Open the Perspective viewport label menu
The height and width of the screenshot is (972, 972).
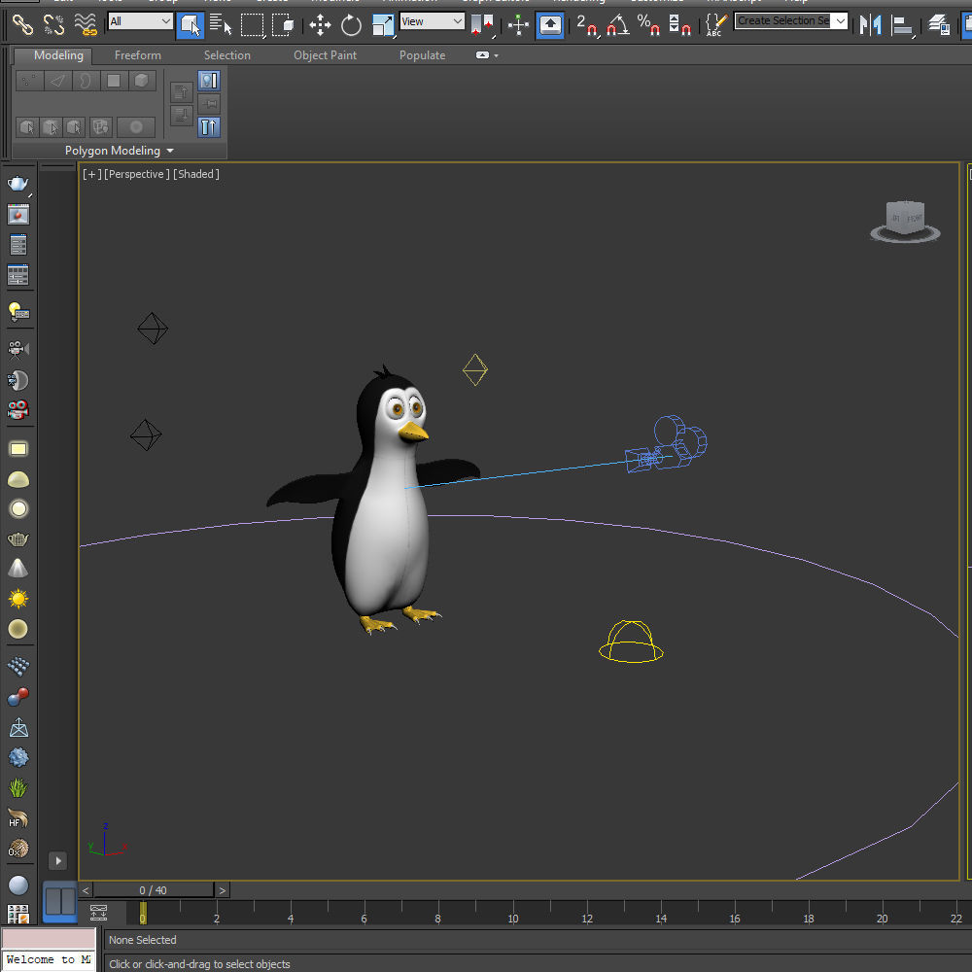tap(136, 174)
